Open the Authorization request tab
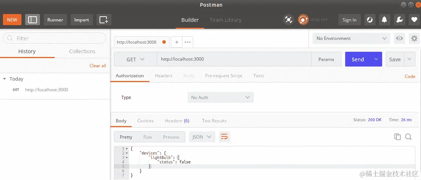421x180 pixels. (130, 76)
